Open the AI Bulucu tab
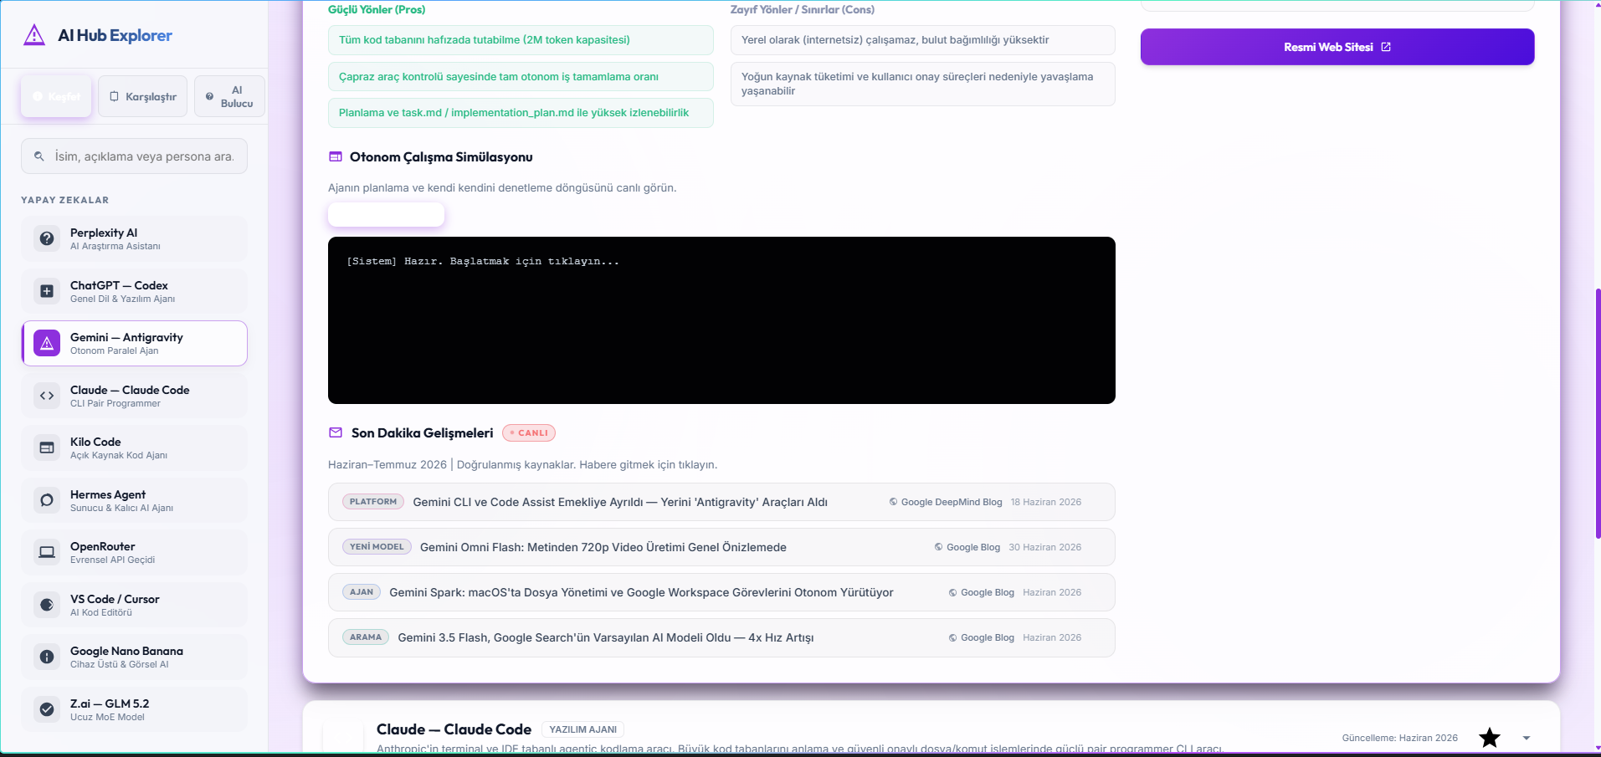This screenshot has width=1601, height=757. 229,96
